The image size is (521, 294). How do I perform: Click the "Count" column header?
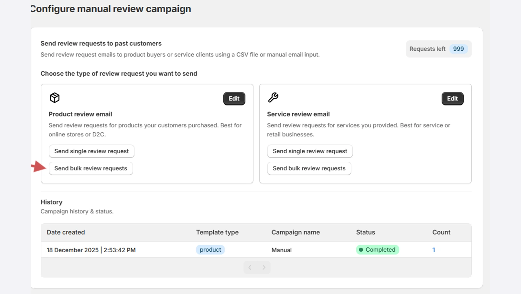pos(442,232)
